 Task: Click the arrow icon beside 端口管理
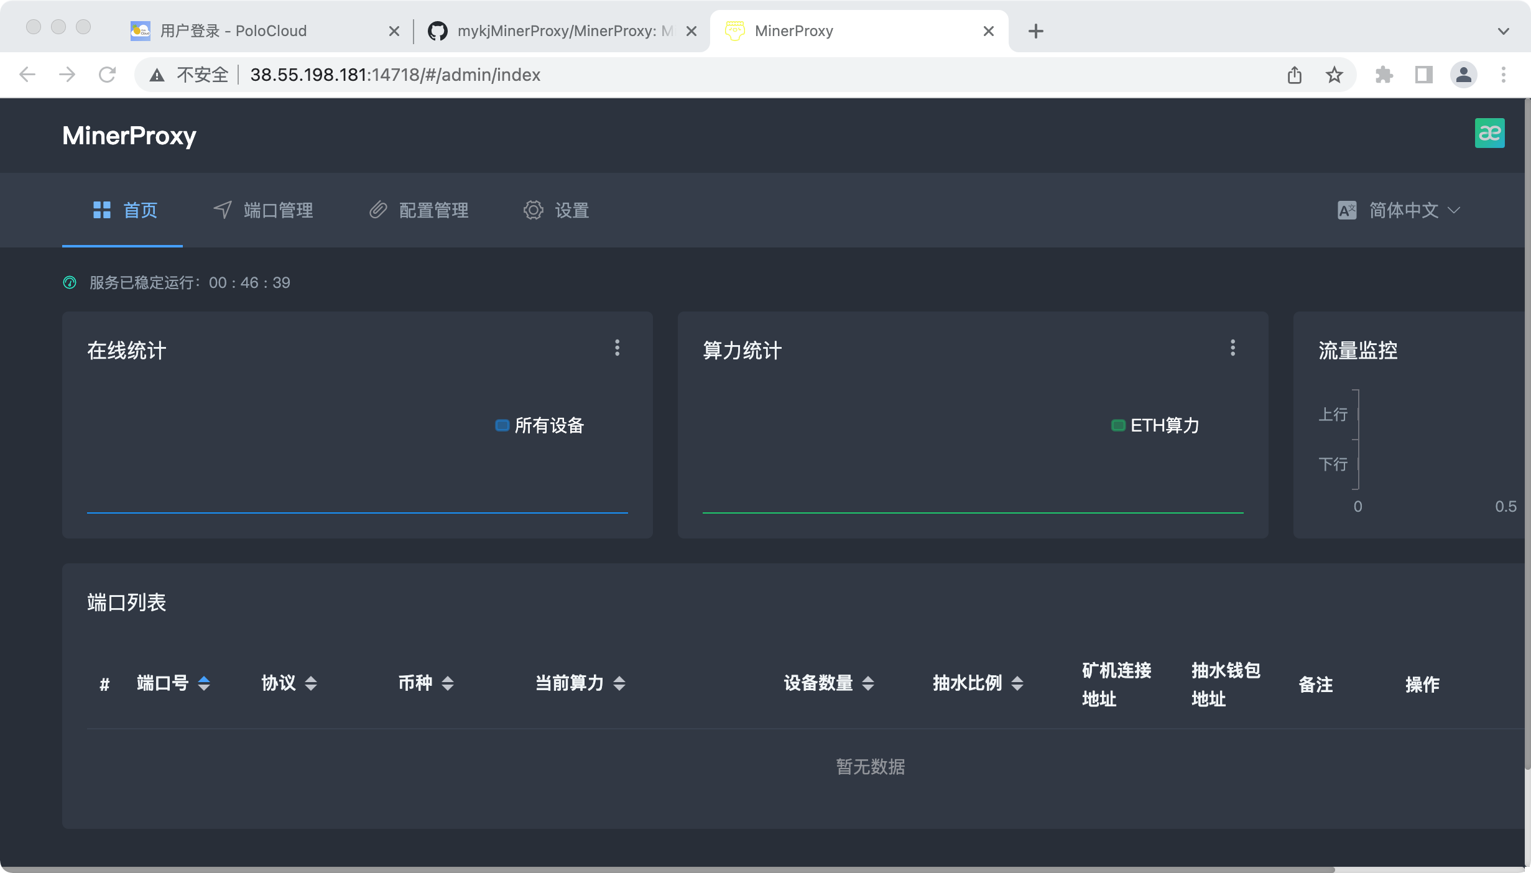click(223, 210)
